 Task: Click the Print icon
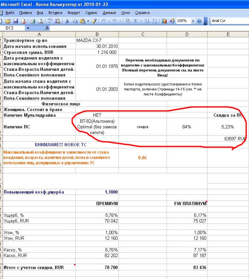(x=33, y=21)
